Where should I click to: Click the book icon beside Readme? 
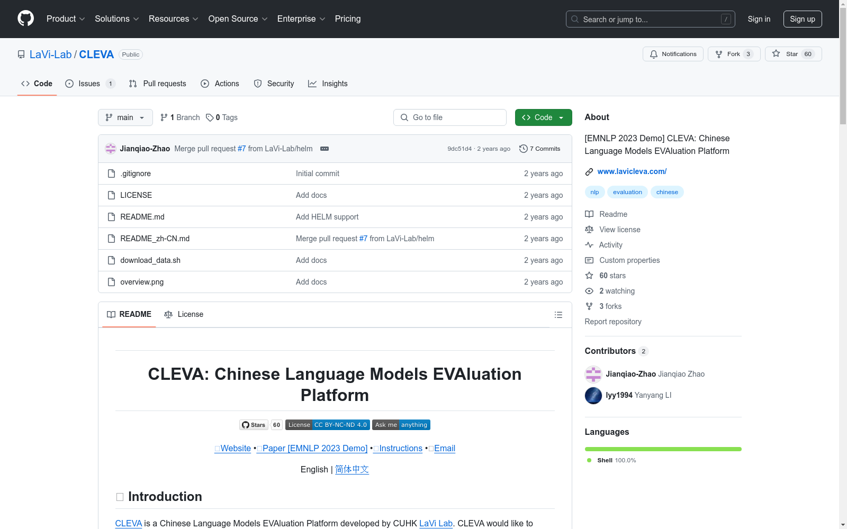click(589, 214)
